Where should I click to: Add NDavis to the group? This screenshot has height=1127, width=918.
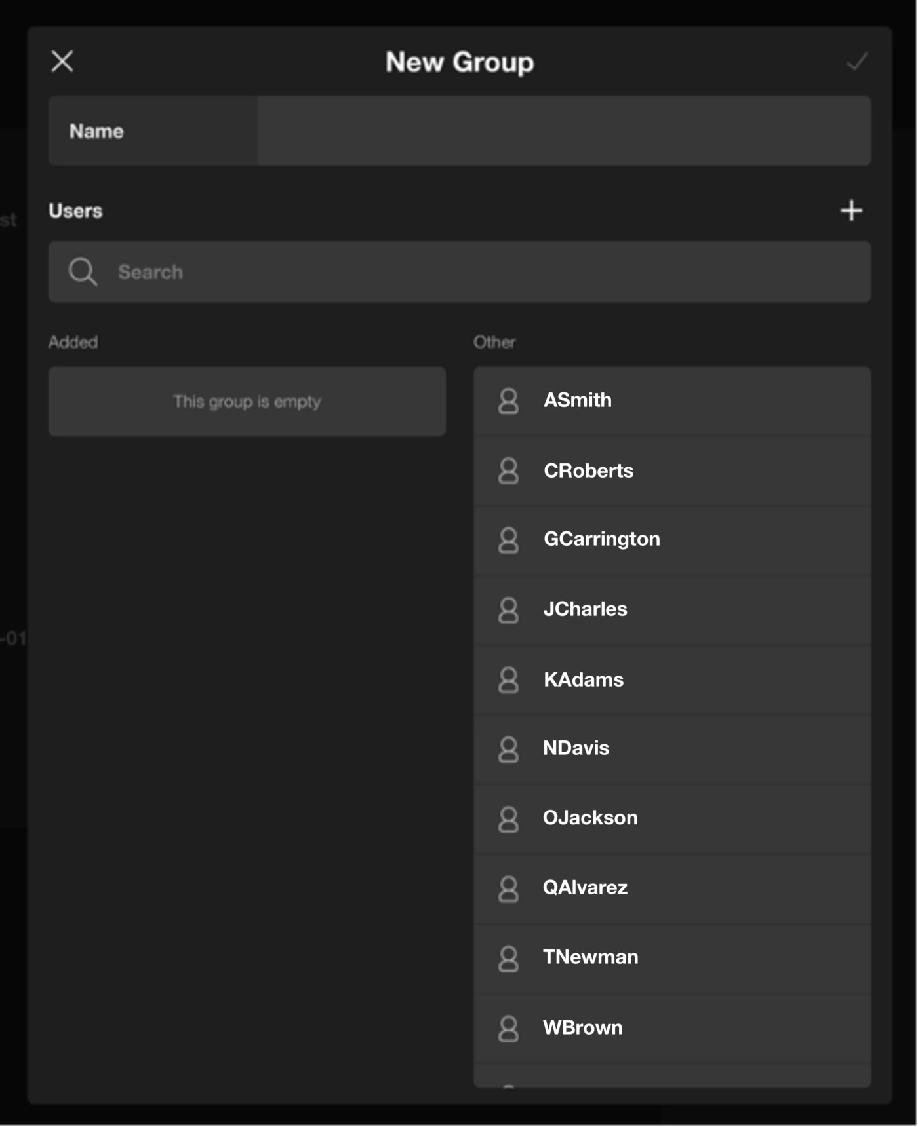[x=671, y=748]
